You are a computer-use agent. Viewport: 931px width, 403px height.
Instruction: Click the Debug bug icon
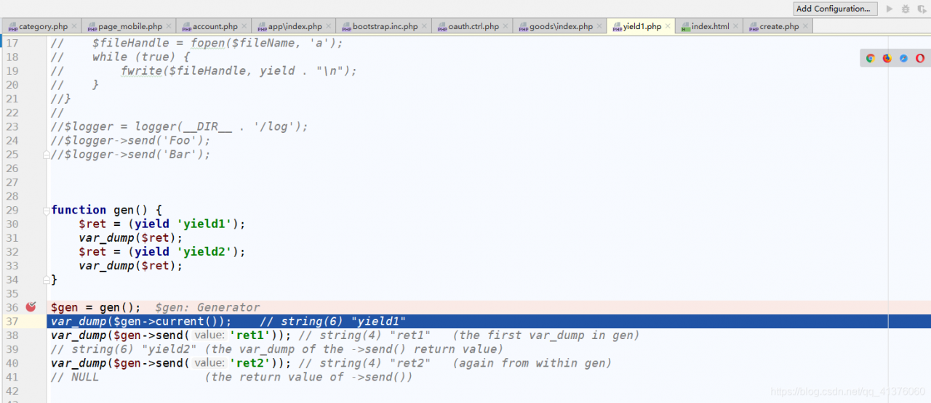906,9
